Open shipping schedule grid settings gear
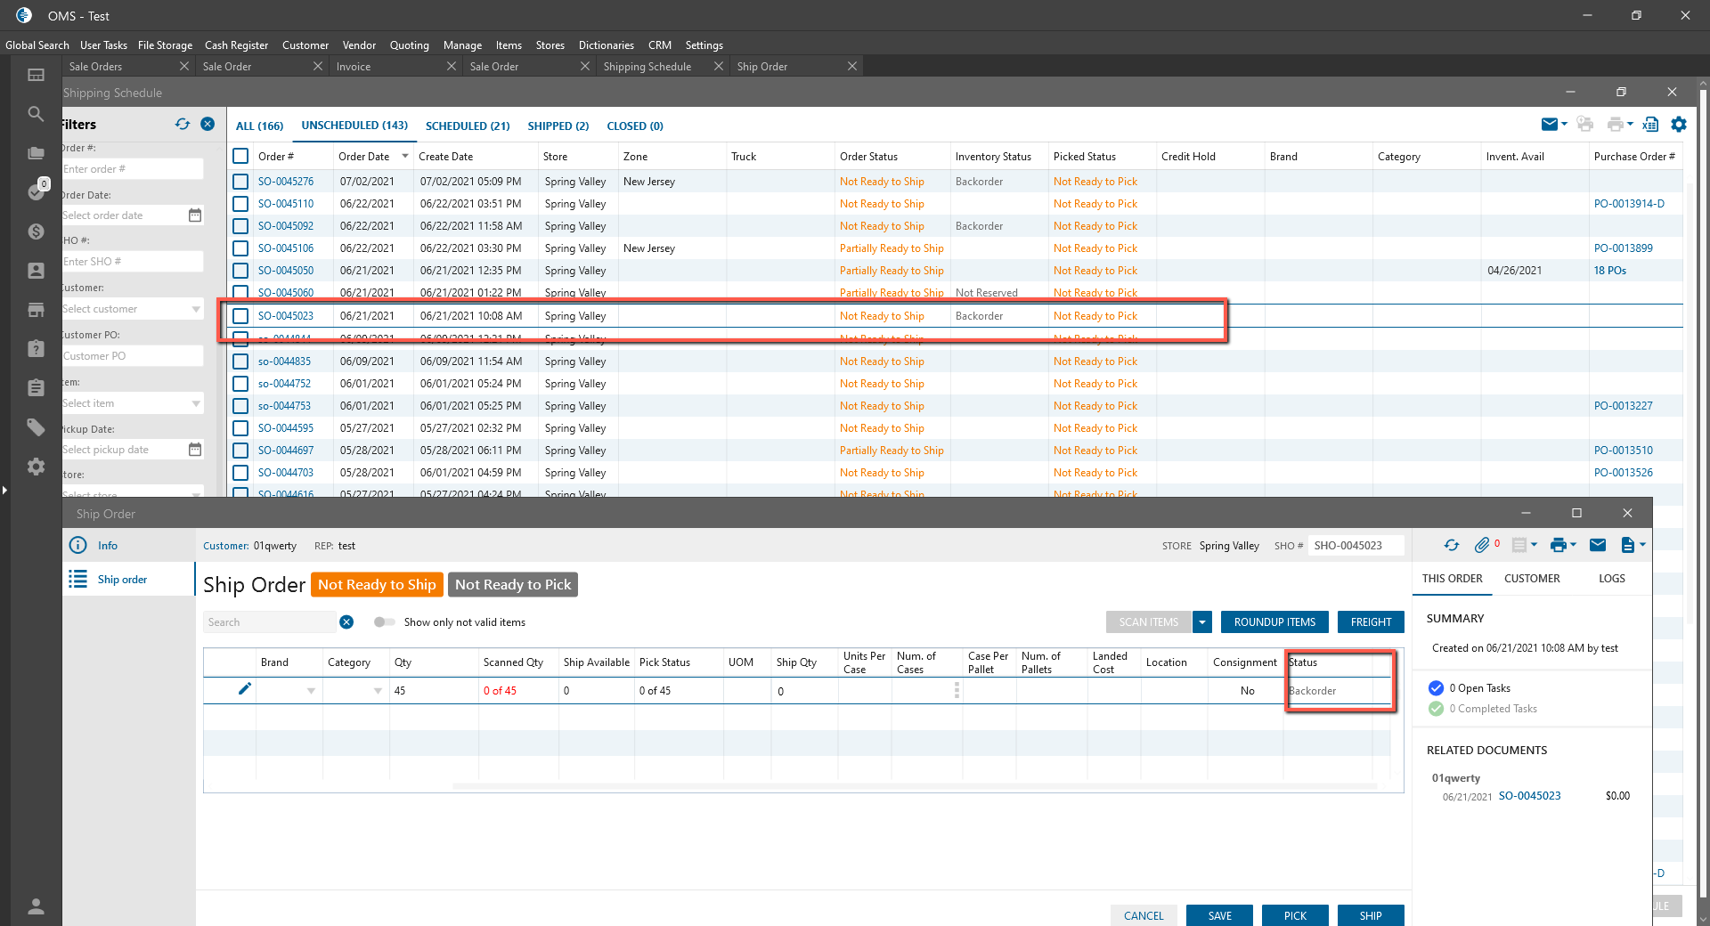The width and height of the screenshot is (1710, 926). coord(1679,125)
